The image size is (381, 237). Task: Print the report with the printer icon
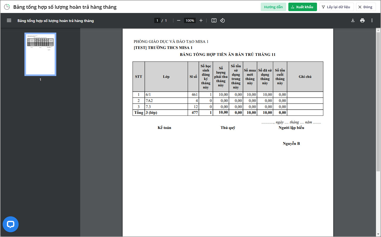point(362,20)
